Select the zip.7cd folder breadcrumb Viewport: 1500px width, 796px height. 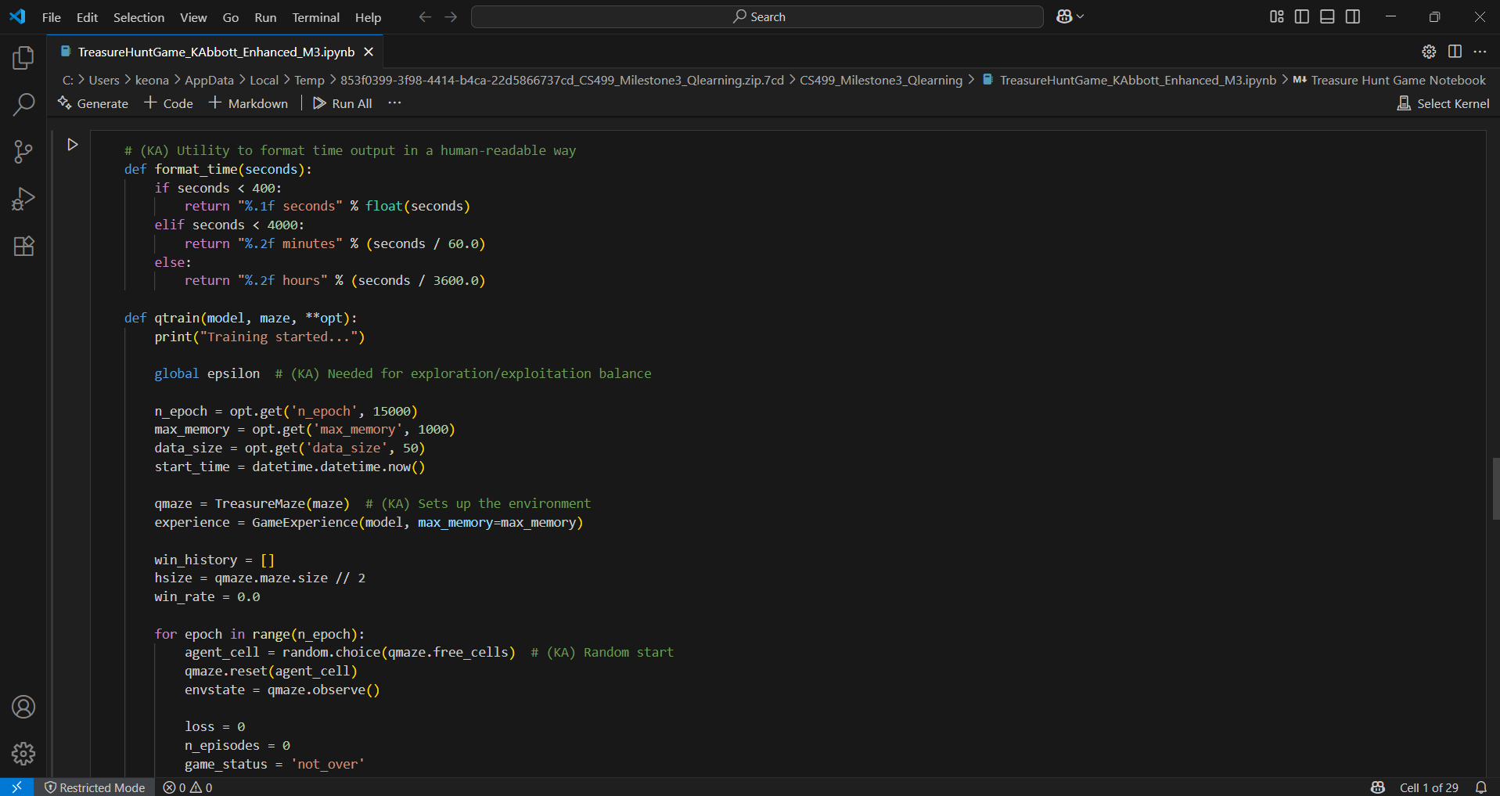562,80
